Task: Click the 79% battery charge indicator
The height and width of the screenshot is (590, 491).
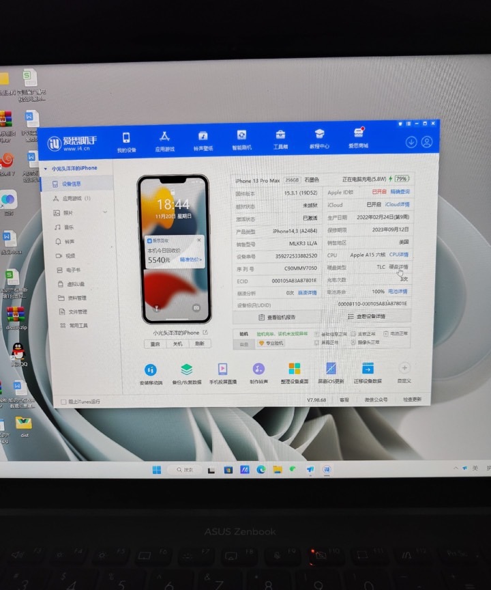Action: (x=402, y=179)
